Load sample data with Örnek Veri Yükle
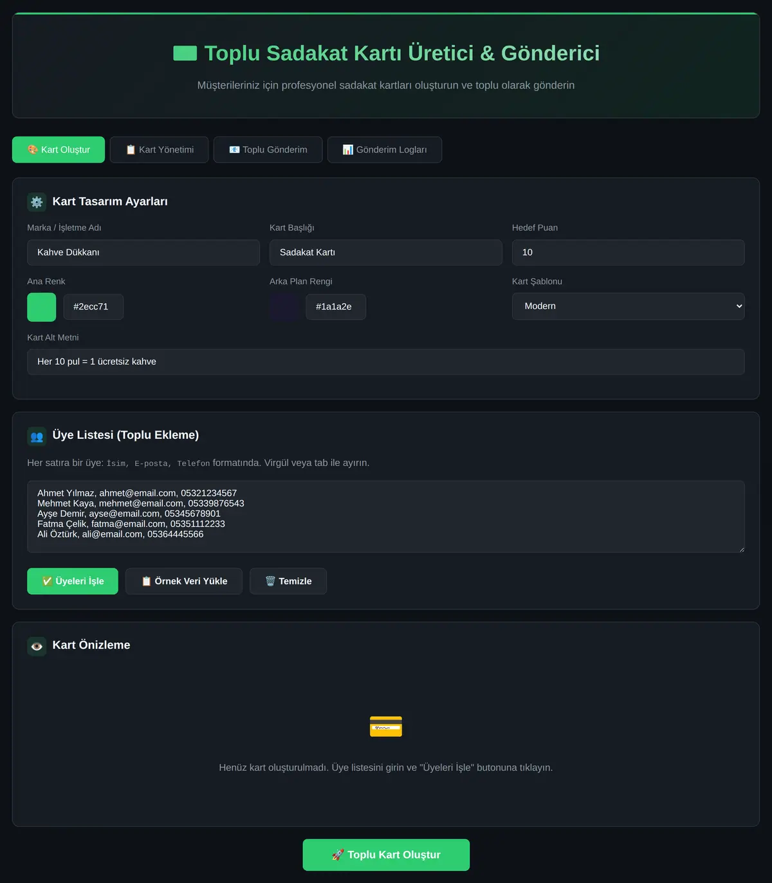Screen dimensions: 772x883 (184, 581)
